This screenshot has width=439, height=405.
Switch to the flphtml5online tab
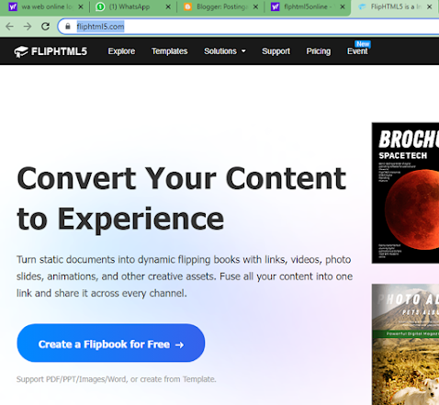pos(308,6)
